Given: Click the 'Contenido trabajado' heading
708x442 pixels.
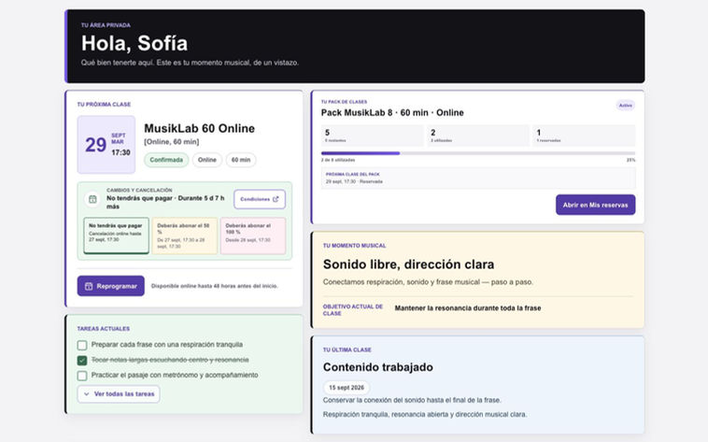Looking at the screenshot, I should 378,367.
